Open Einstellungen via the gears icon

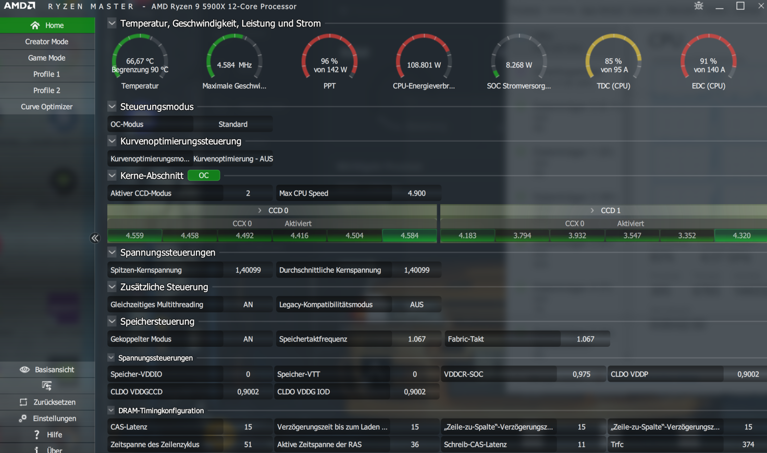23,418
